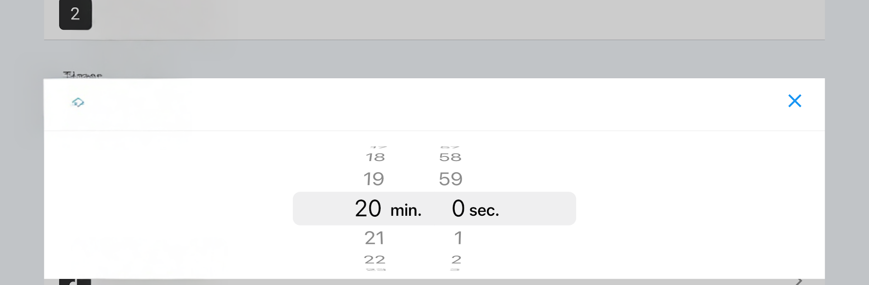Click the selected 20 minutes value
This screenshot has width=869, height=285.
click(x=368, y=209)
